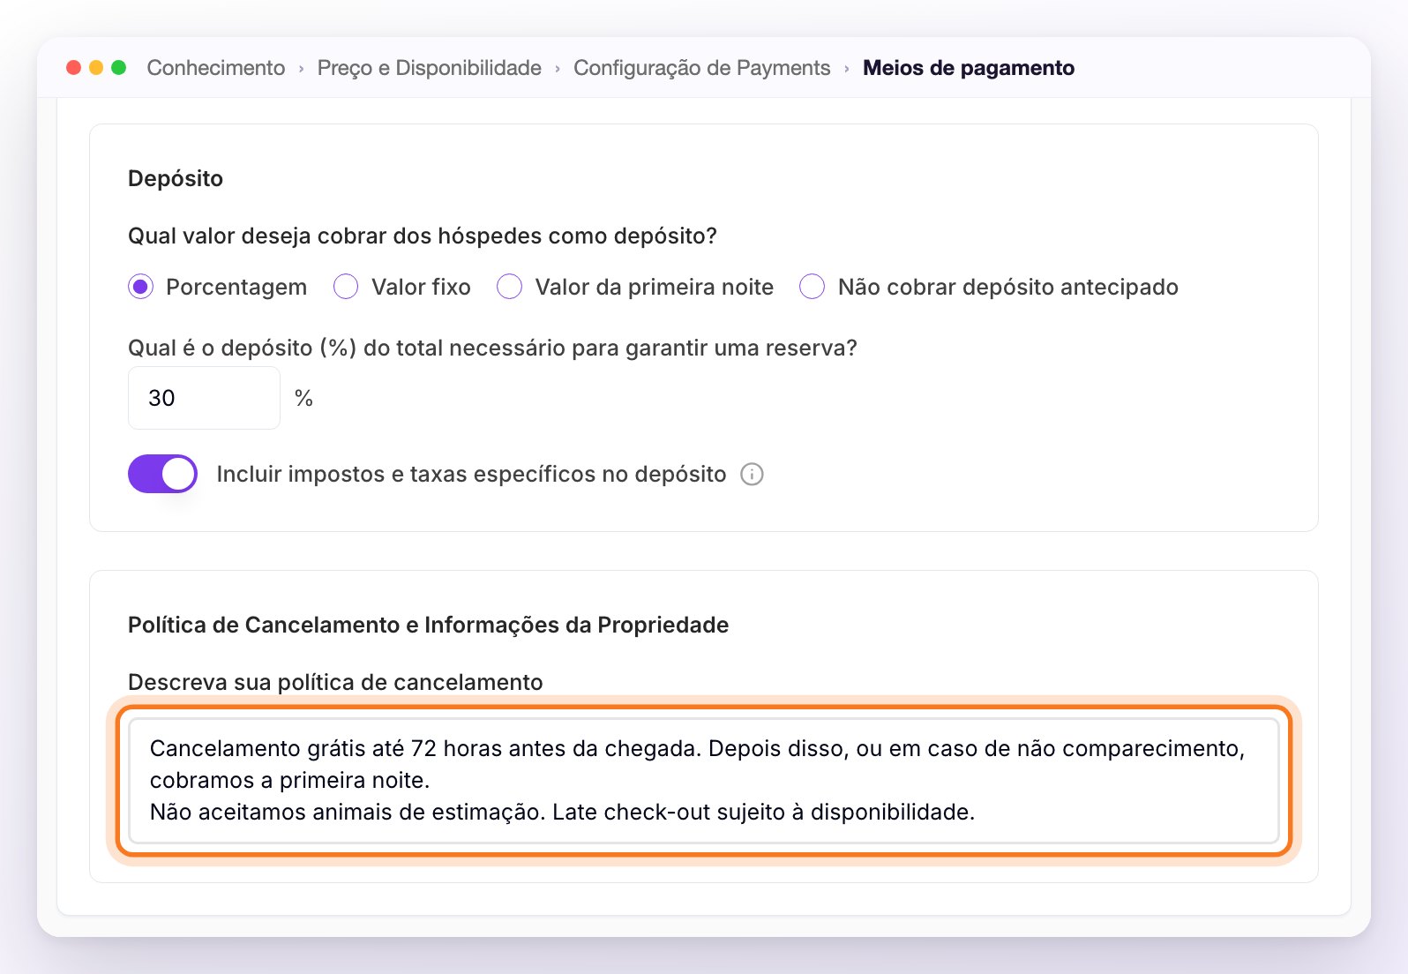The image size is (1408, 974).
Task: Open Configuração de Payments breadcrumb
Action: pos(702,68)
